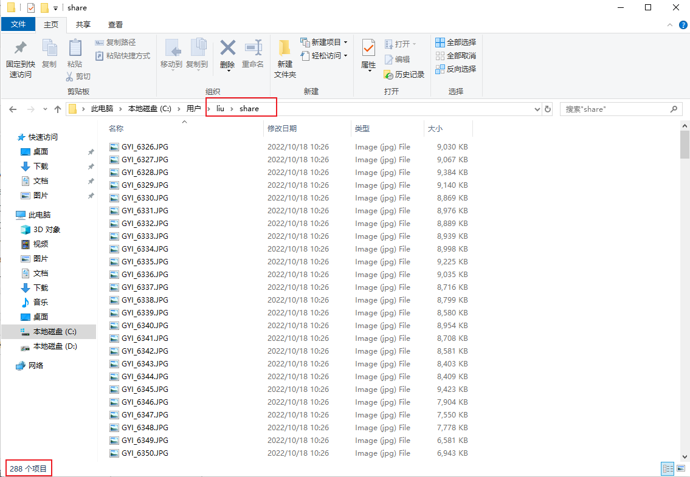Click 本地磁盘 (C:) in address bar
Image resolution: width=690 pixels, height=477 pixels.
click(x=150, y=109)
